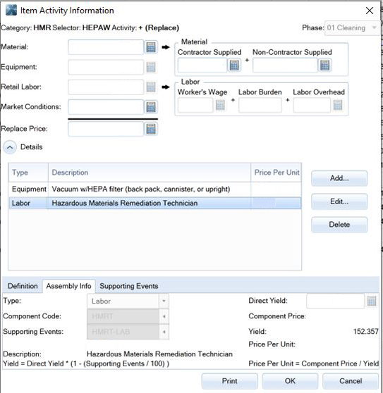
Task: Click the Retail Labor input field
Action: pyautogui.click(x=106, y=87)
